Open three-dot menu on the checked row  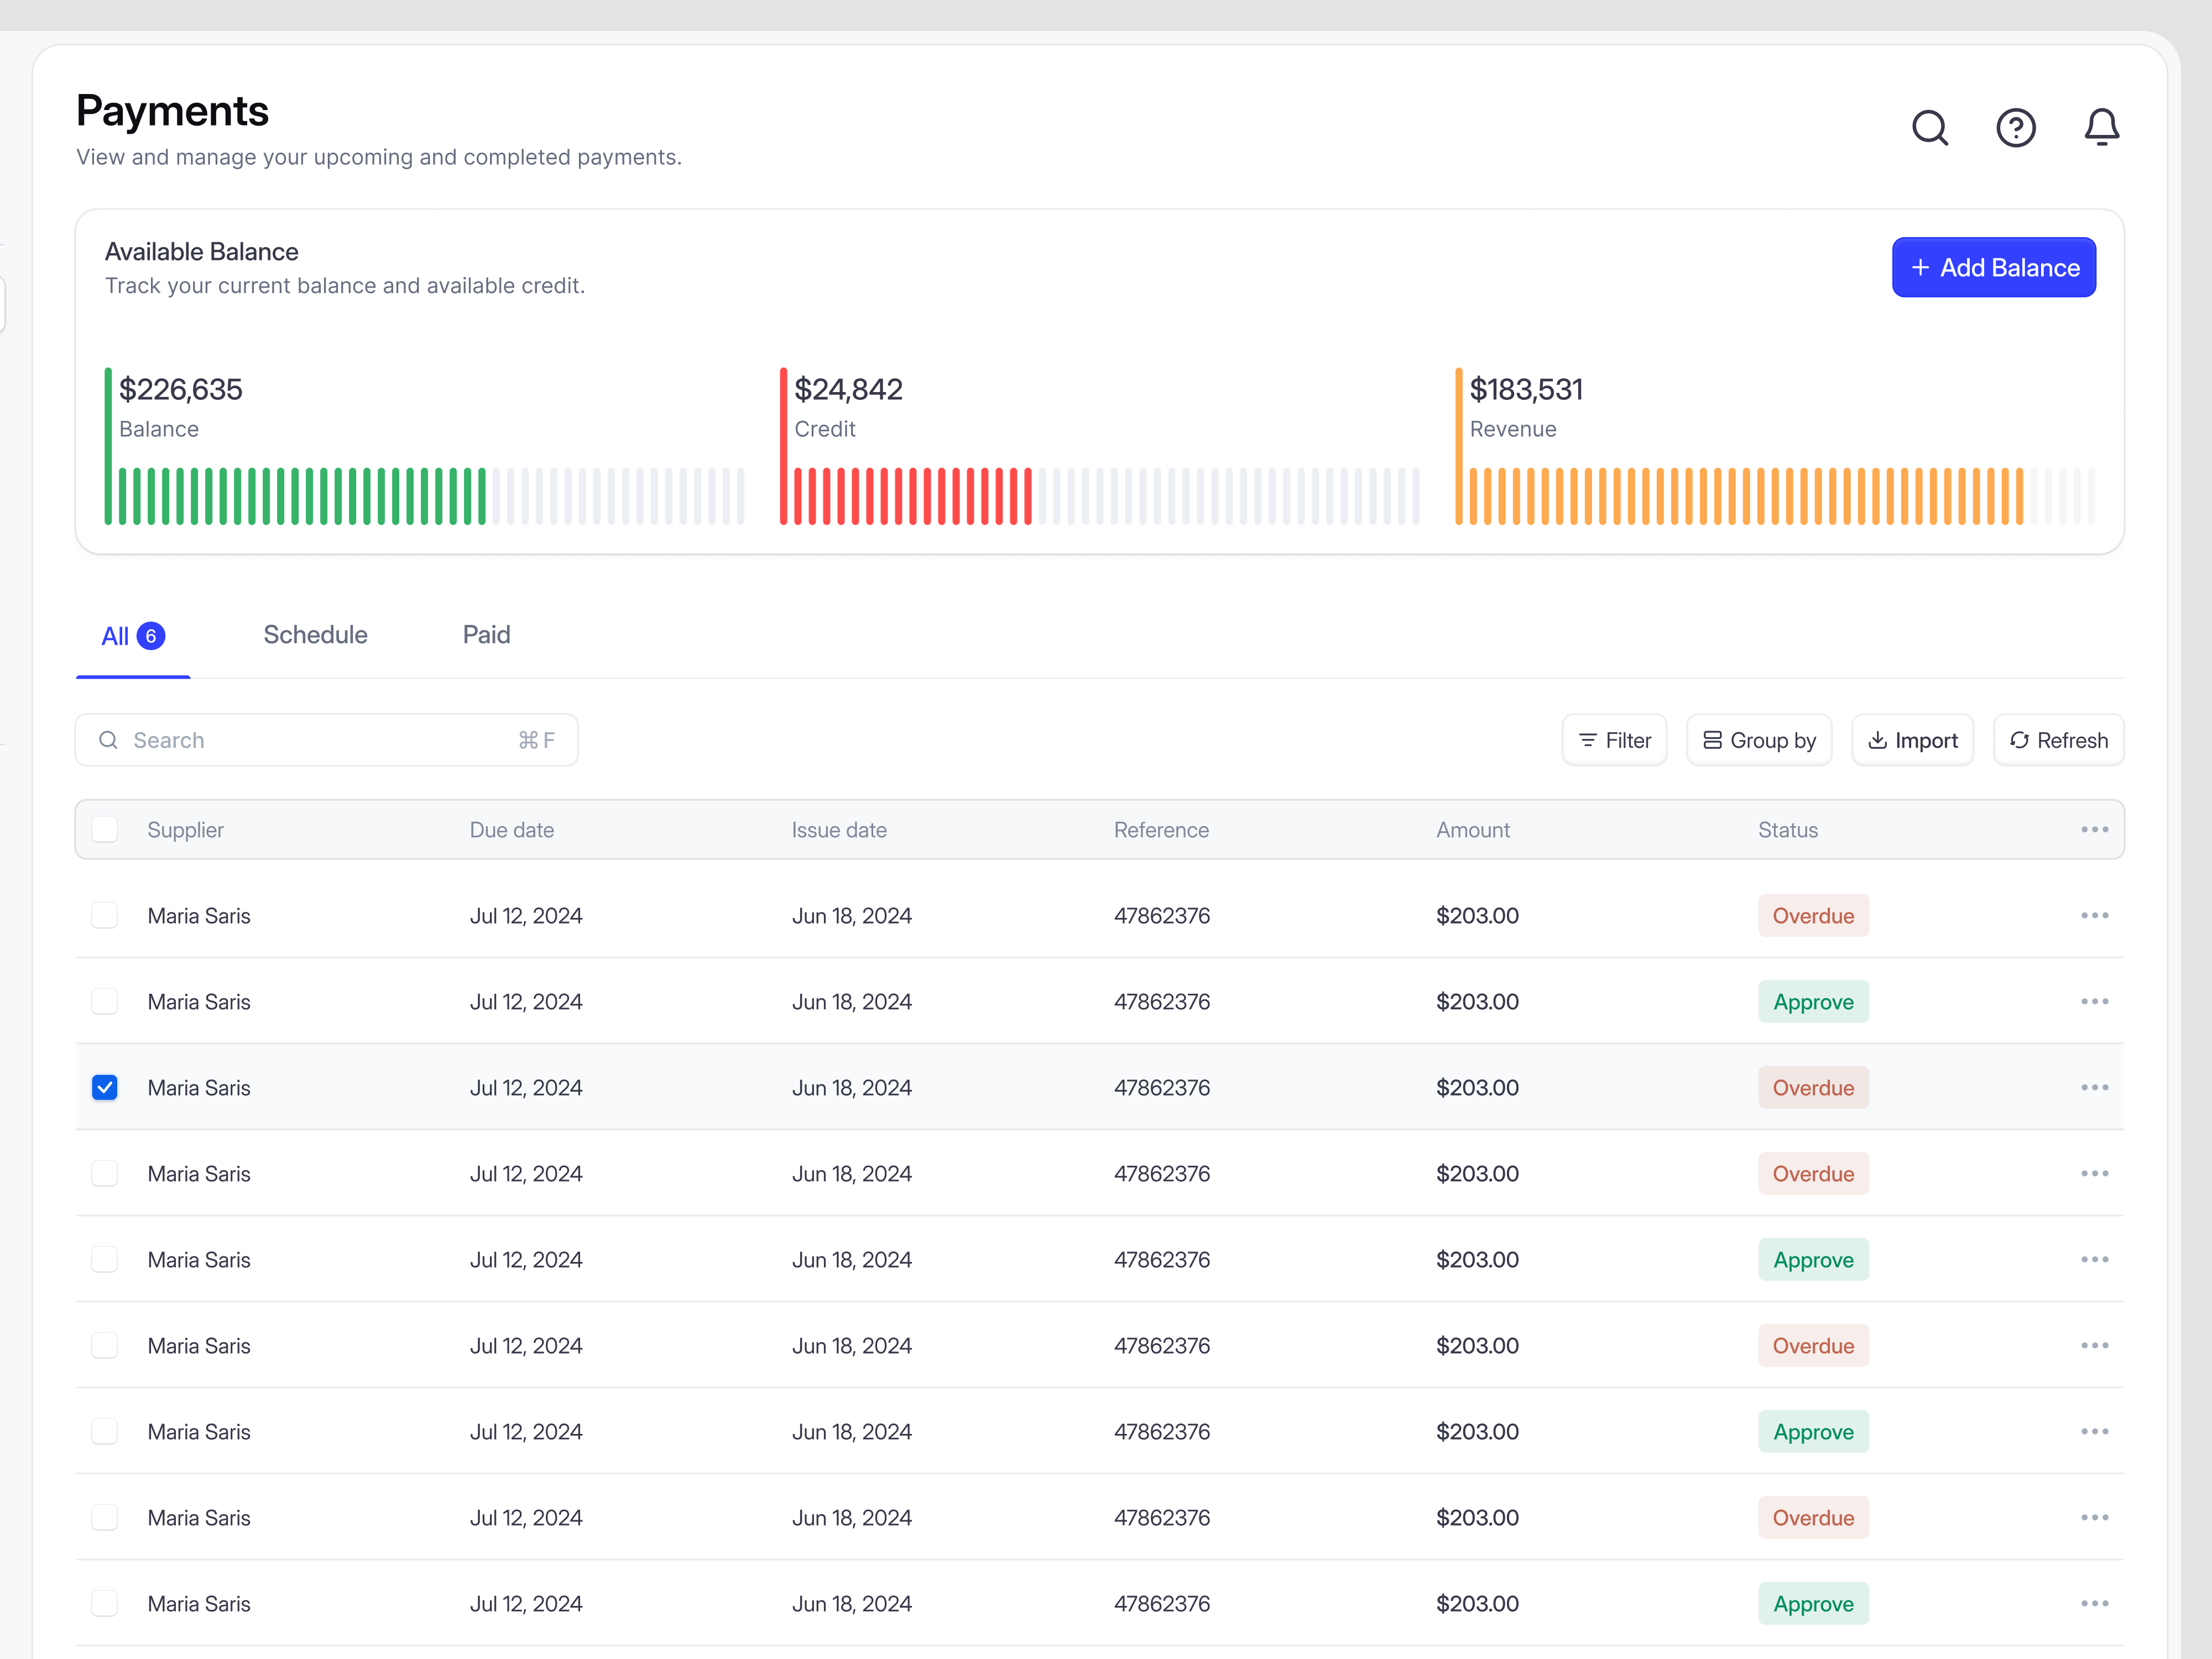coord(2094,1088)
